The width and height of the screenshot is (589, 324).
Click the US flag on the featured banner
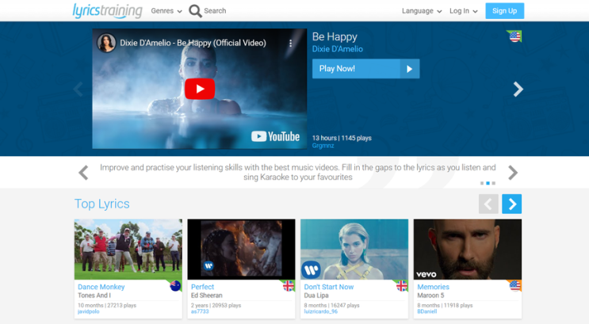tap(514, 36)
